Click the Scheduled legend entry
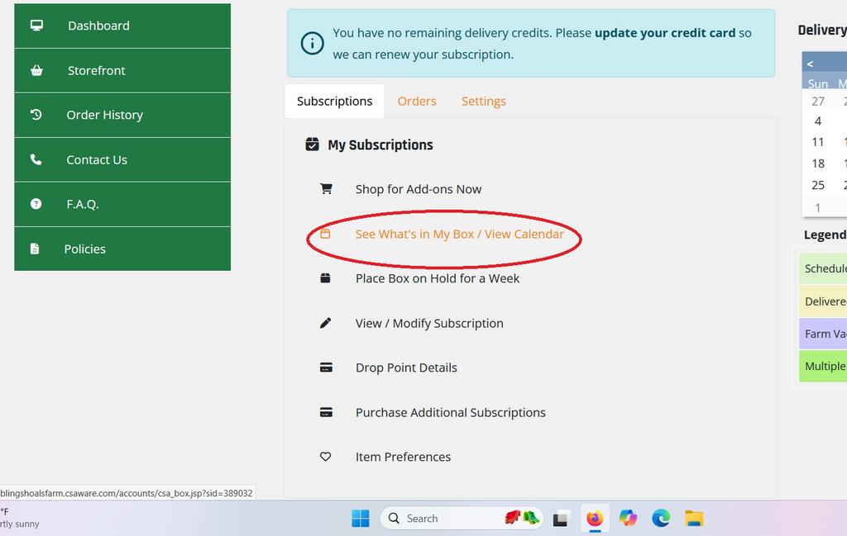847x536 pixels. 823,268
